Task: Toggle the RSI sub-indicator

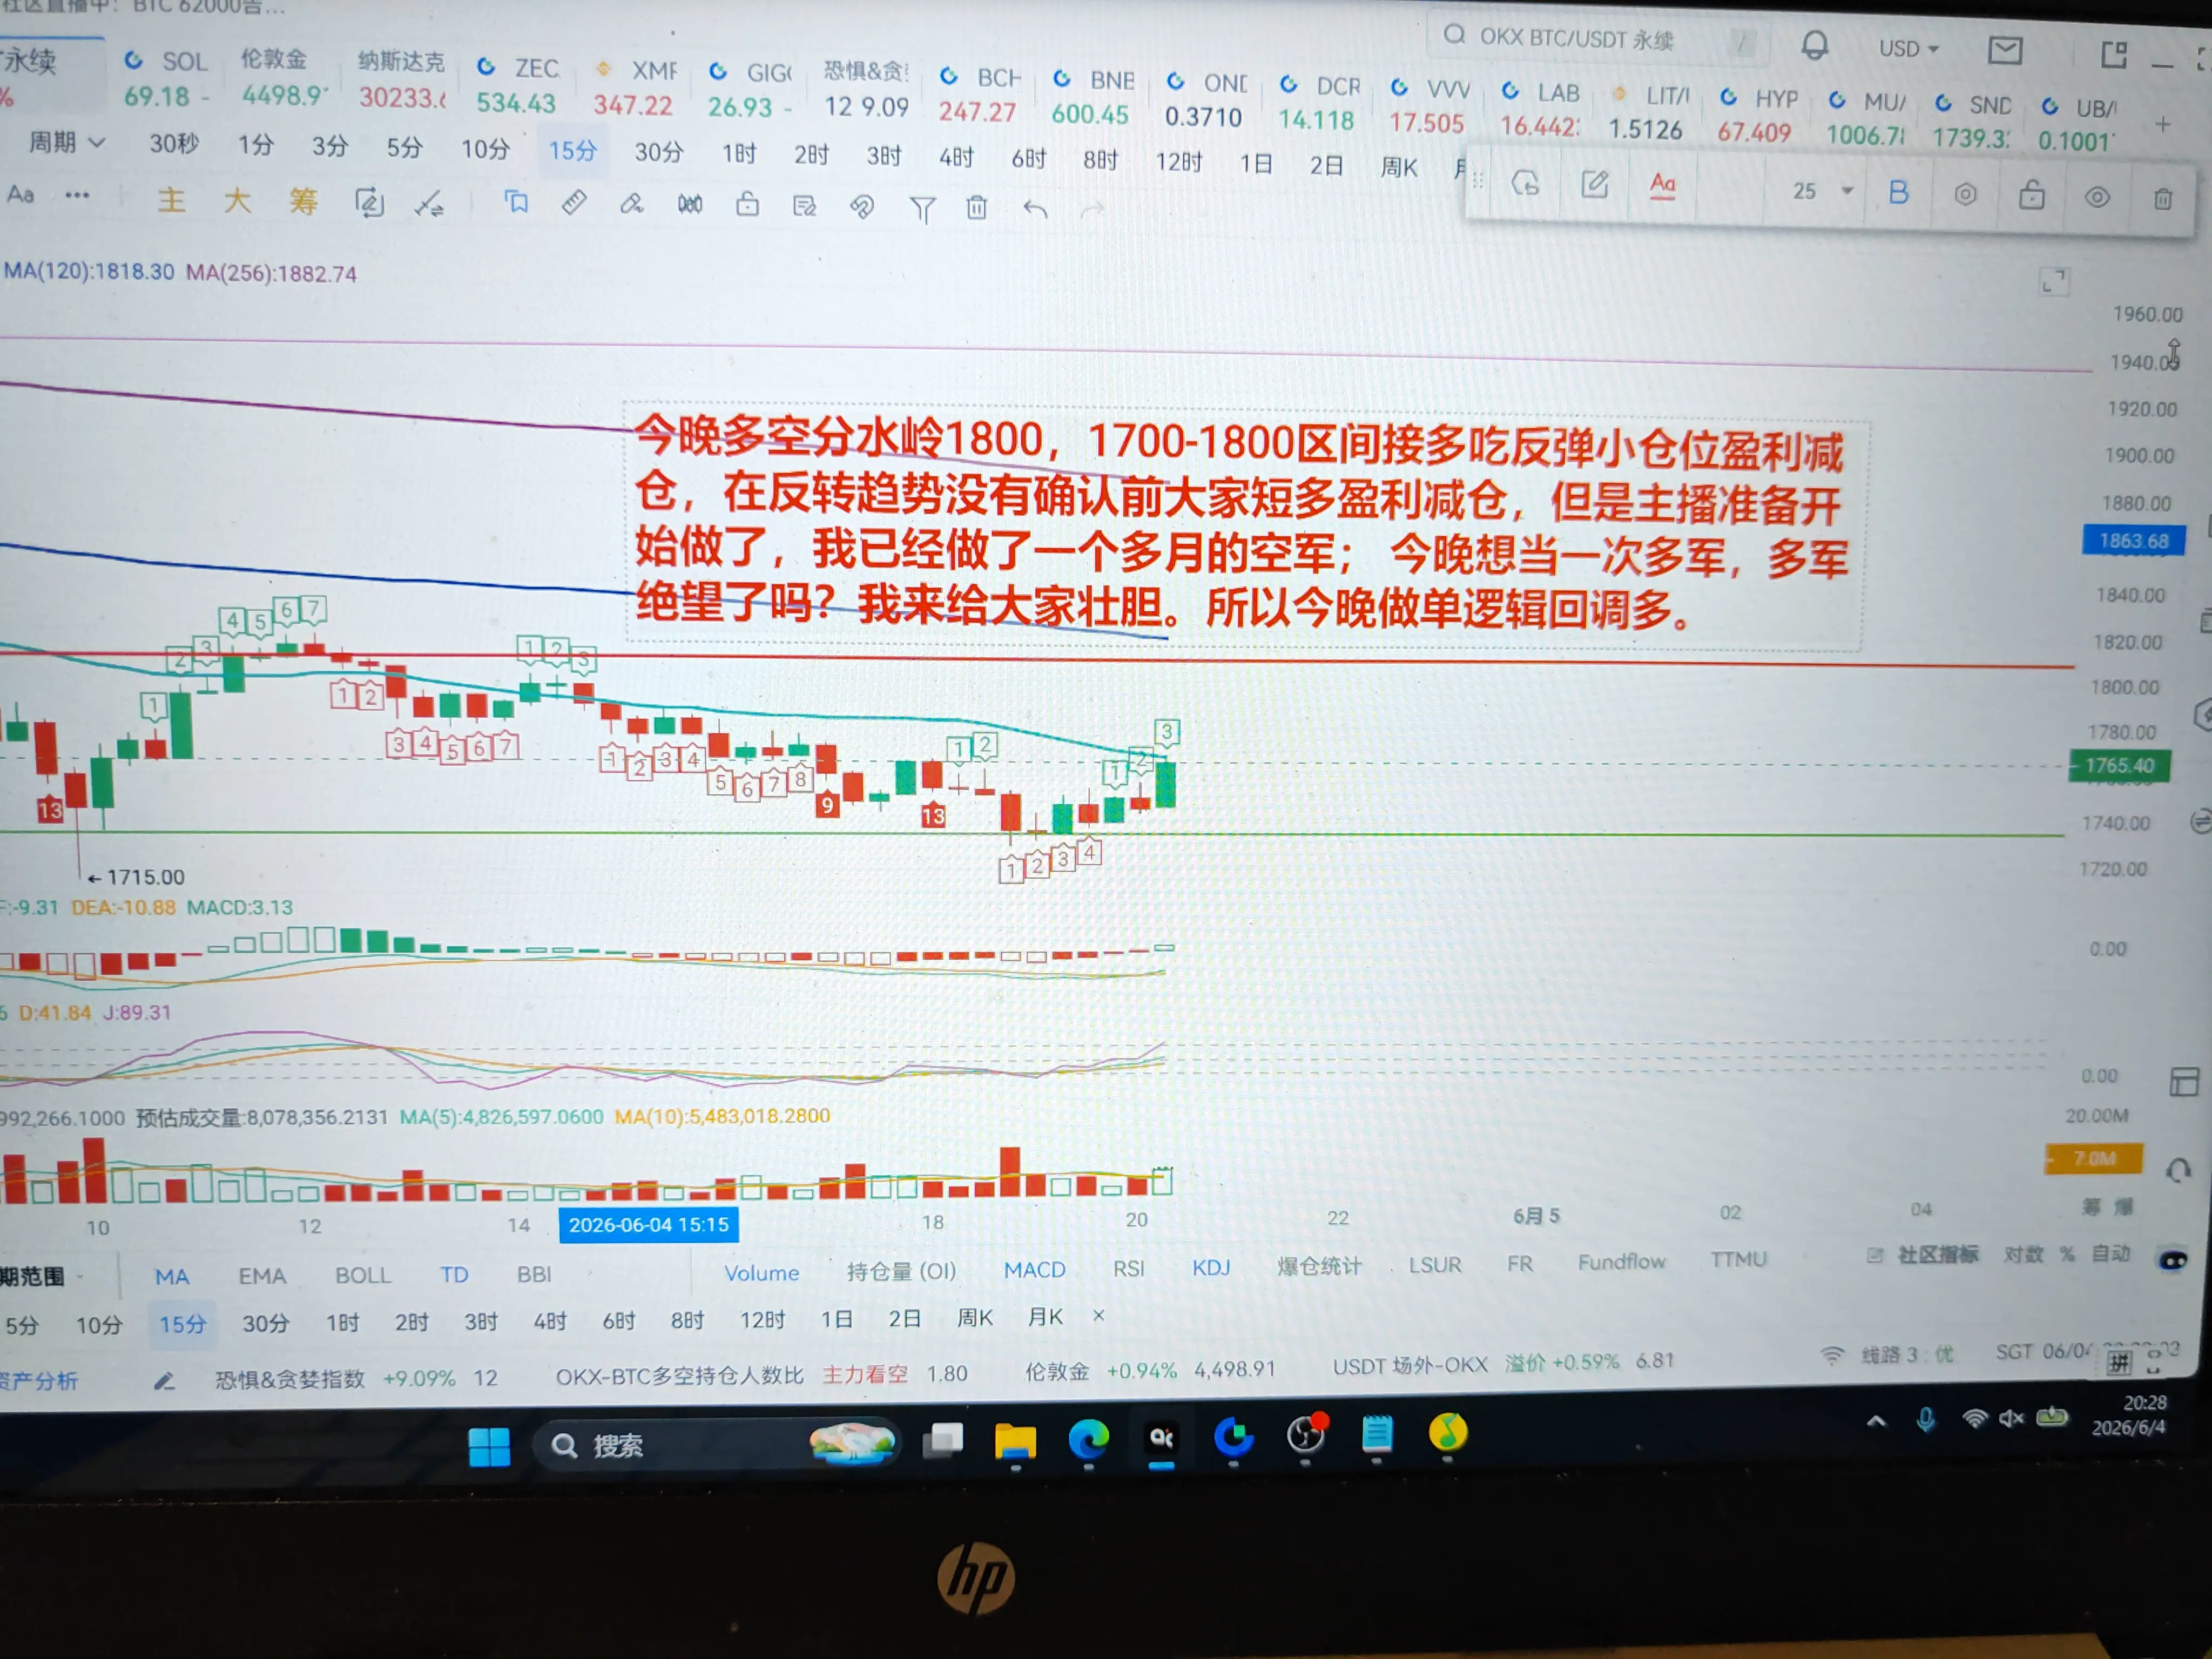Action: coord(1128,1269)
